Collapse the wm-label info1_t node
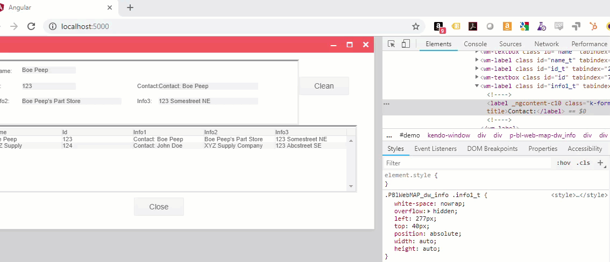The width and height of the screenshot is (610, 262). click(477, 86)
